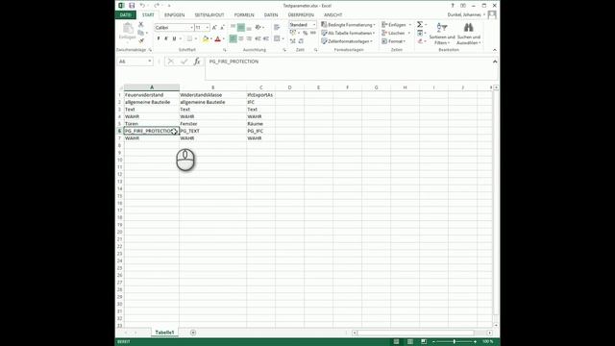Expand Als Tabelle formatieren menu
This screenshot has width=615, height=346.
pos(348,33)
